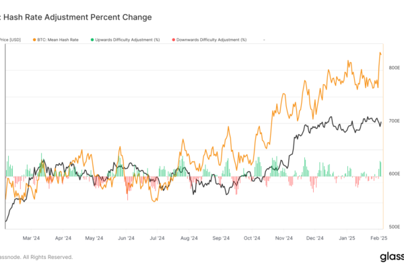Toggle the Price [USD] legend entry

click(x=12, y=40)
